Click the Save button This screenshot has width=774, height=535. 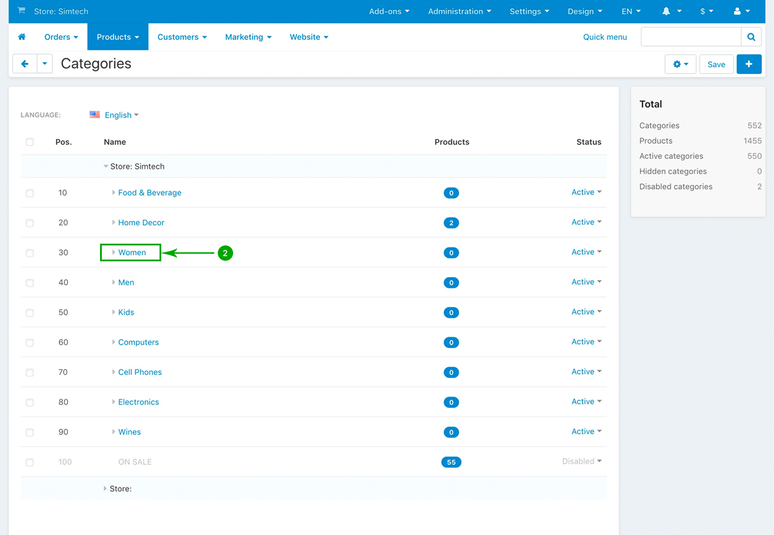tap(716, 64)
